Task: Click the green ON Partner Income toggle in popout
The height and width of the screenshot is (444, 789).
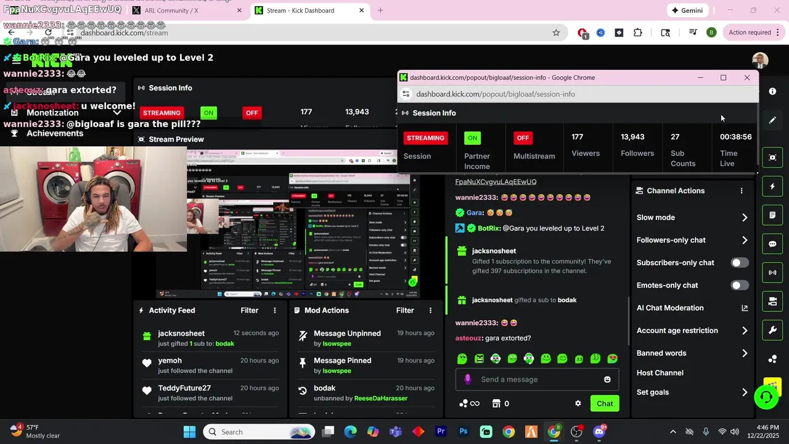Action: coord(472,138)
